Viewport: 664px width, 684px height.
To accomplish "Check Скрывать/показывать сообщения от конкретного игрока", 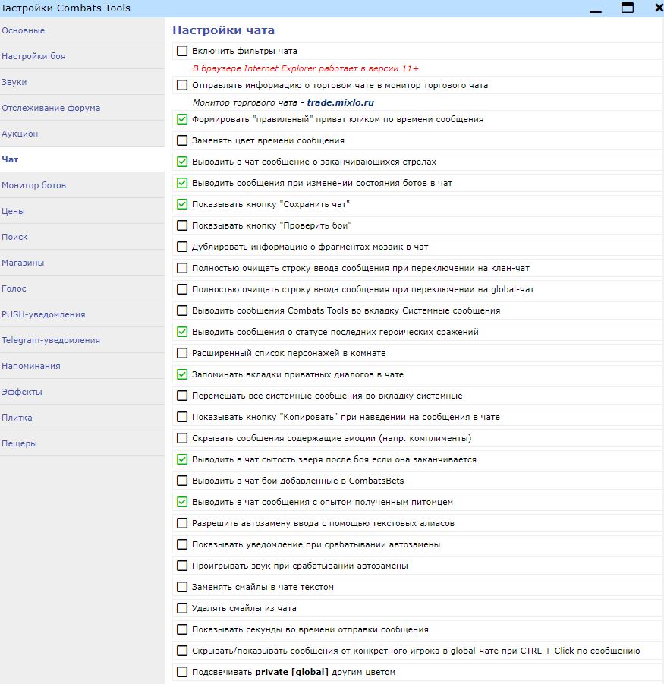I will (182, 651).
